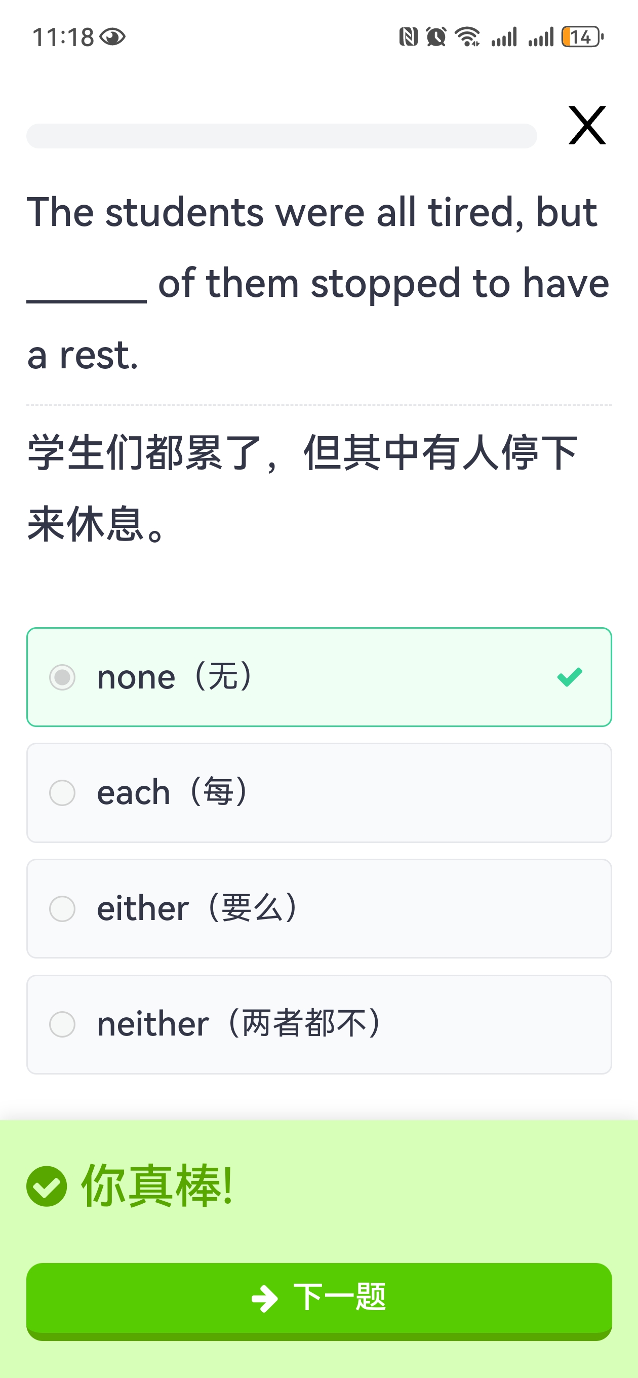This screenshot has width=638, height=1378.
Task: Tap the Chinese translation text
Action: pos(303,487)
